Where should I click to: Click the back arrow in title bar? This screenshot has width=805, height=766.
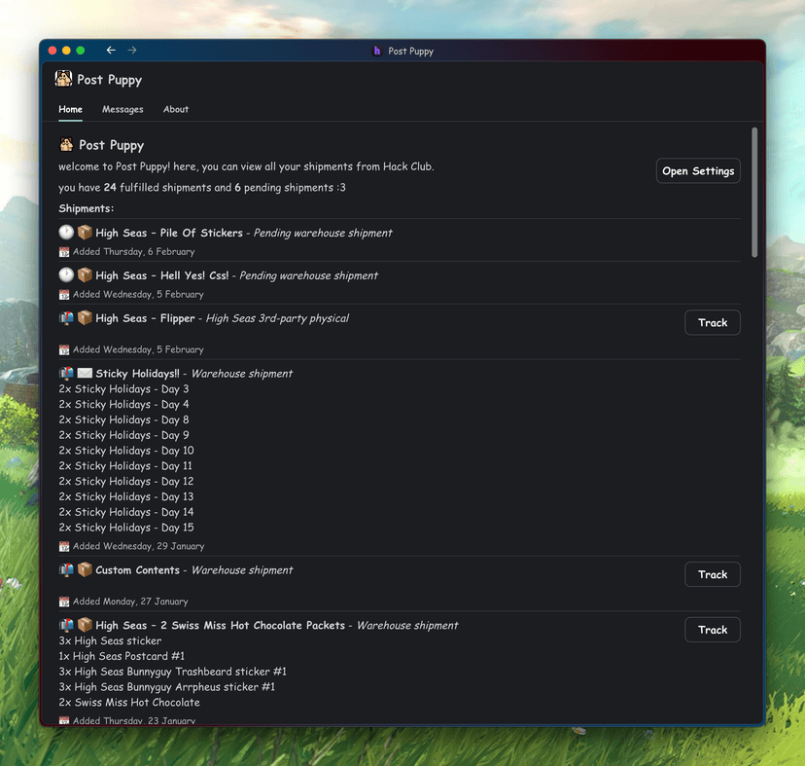[x=111, y=51]
